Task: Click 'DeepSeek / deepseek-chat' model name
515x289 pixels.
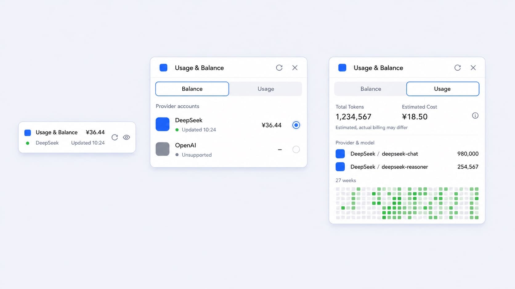Action: click(384, 154)
